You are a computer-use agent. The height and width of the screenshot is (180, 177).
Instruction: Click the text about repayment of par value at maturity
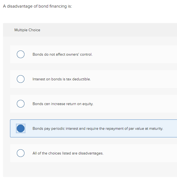pyautogui.click(x=98, y=129)
